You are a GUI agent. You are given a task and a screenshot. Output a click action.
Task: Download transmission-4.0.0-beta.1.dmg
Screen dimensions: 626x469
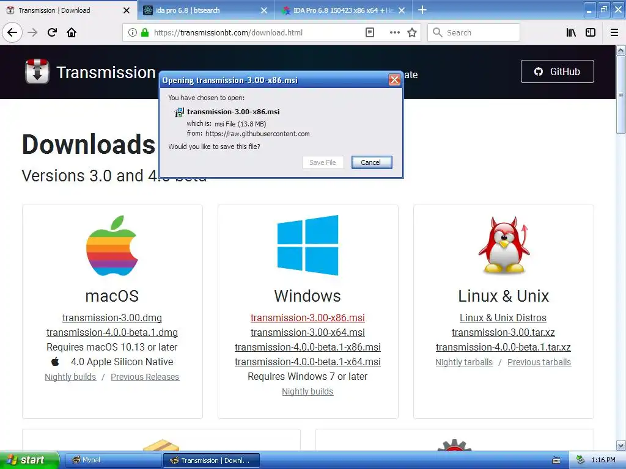click(112, 333)
